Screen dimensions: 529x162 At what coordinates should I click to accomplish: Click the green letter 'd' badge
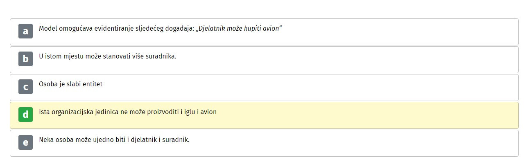[25, 115]
